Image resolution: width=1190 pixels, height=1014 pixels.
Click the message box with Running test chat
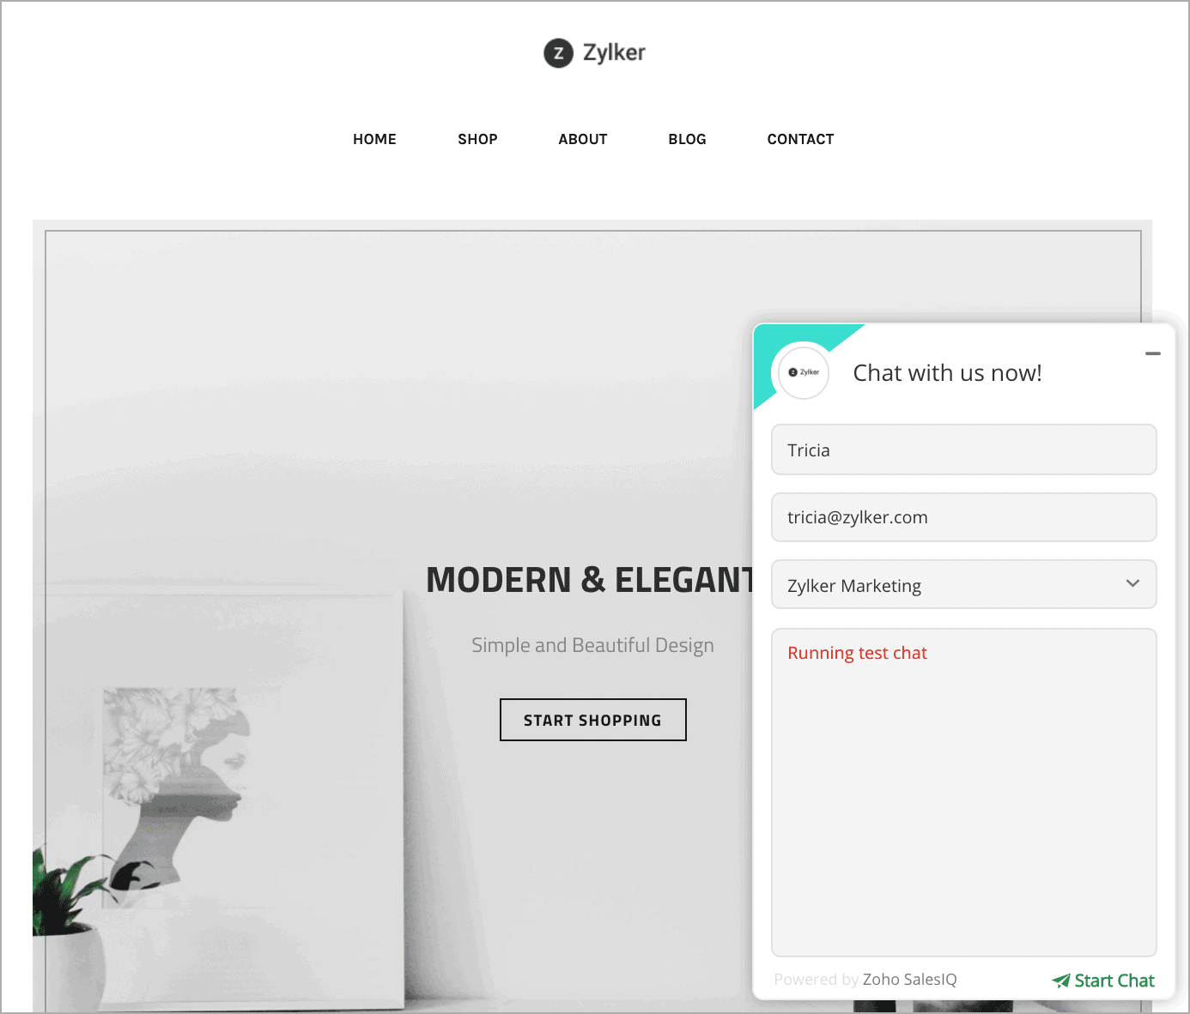963,793
